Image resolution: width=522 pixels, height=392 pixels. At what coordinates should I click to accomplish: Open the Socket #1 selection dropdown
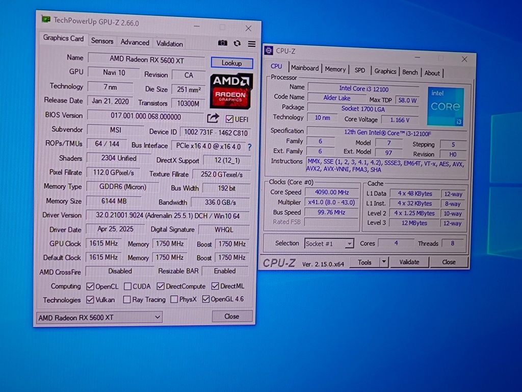329,243
